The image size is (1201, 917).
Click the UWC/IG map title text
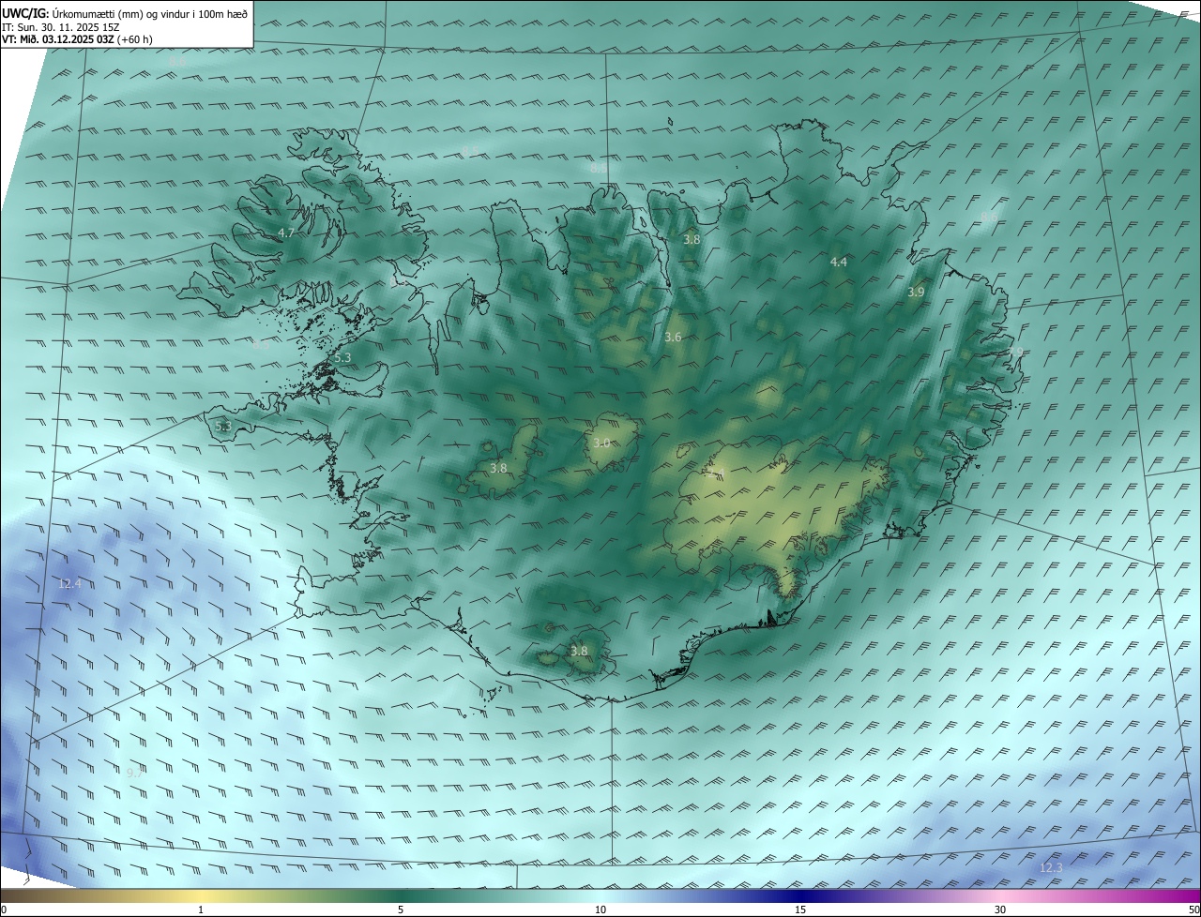[x=125, y=13]
